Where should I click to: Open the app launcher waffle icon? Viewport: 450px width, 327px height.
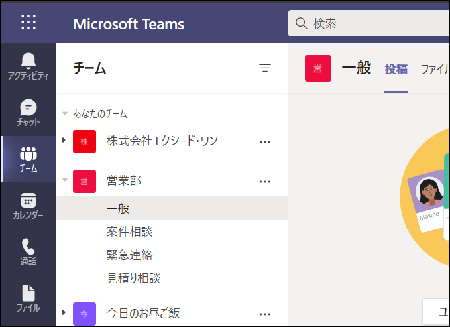pos(28,23)
